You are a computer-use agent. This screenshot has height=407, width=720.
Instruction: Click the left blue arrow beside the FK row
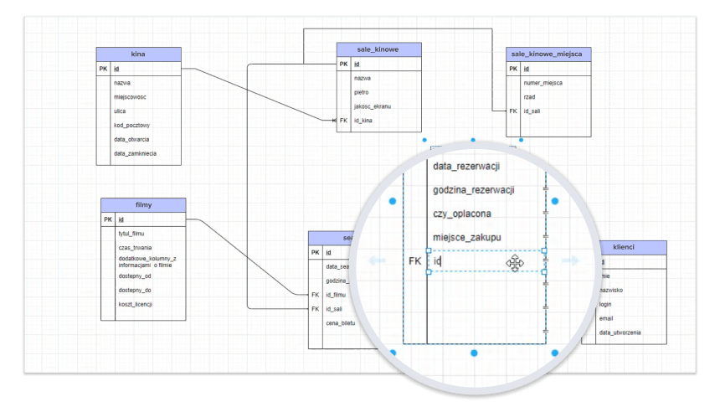(378, 261)
